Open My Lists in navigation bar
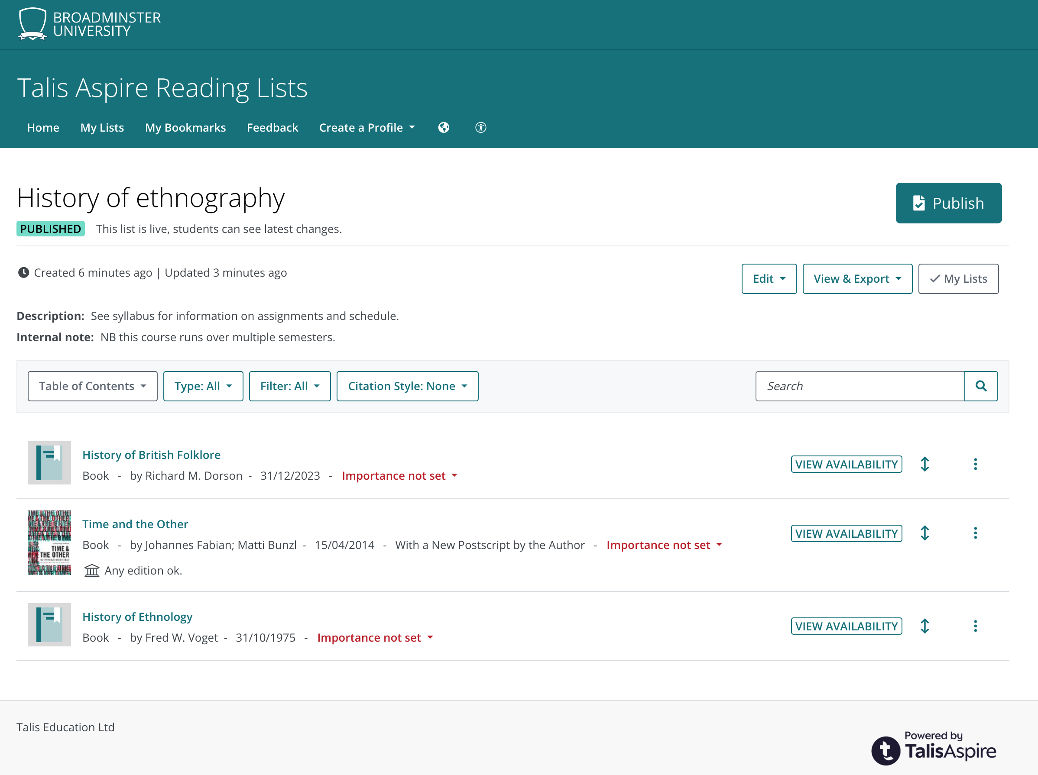Image resolution: width=1038 pixels, height=775 pixels. click(x=102, y=128)
